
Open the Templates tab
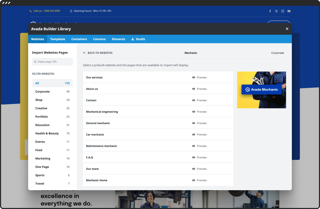pos(58,39)
